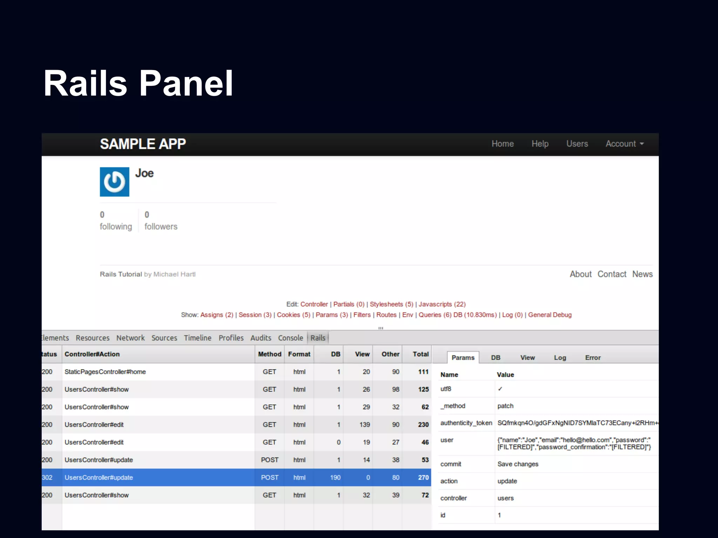The height and width of the screenshot is (538, 718).
Task: Show Params (3) debug info
Action: click(x=332, y=315)
